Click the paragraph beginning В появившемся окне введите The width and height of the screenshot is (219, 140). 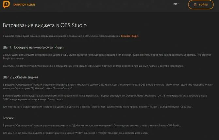click(x=105, y=98)
